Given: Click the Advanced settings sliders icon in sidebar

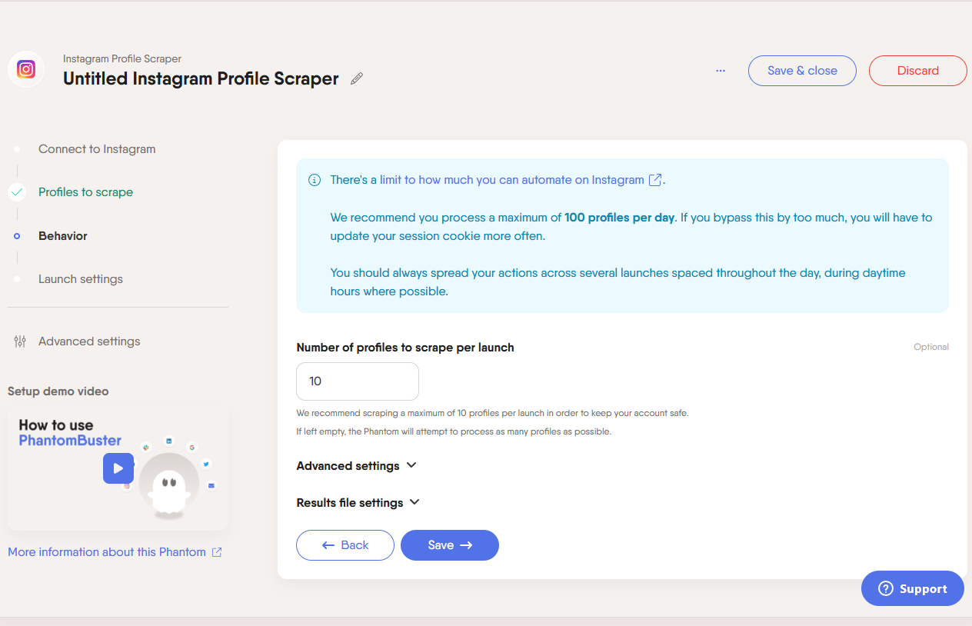Looking at the screenshot, I should [x=20, y=341].
